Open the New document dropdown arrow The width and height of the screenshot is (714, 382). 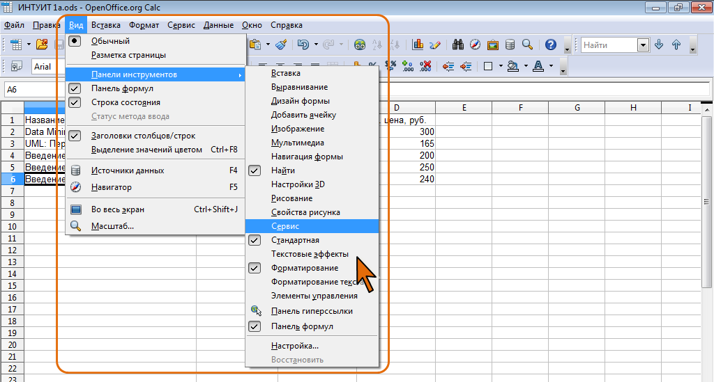tap(28, 45)
